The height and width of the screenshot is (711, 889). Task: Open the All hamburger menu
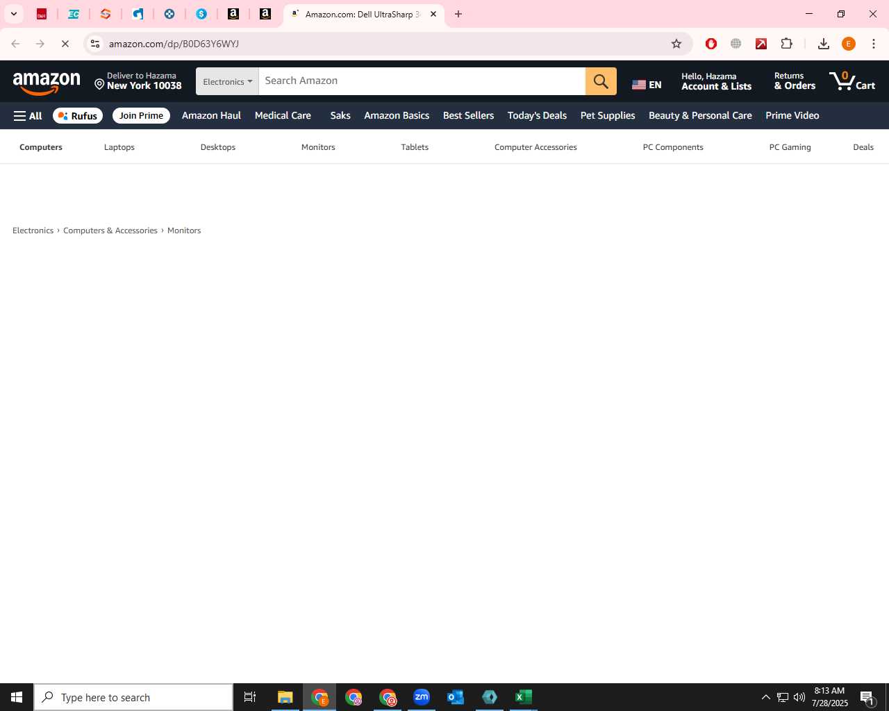28,116
